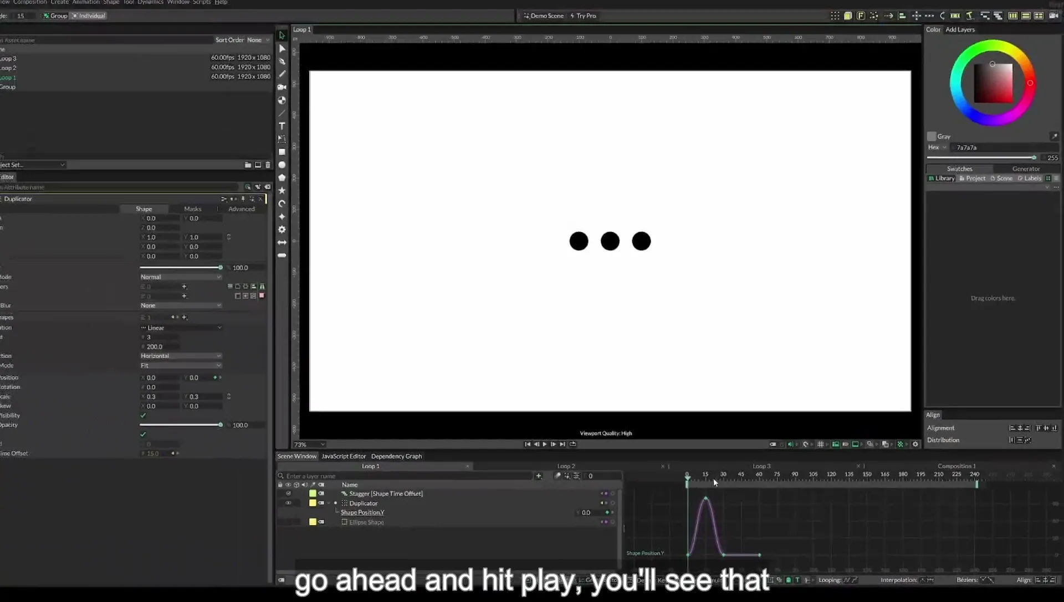Open the Fit mode dropdown
Viewport: 1064px width, 602px height.
tap(181, 366)
